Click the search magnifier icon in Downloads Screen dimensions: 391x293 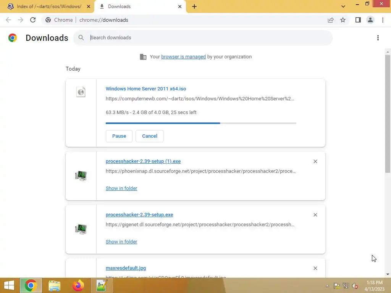click(81, 38)
